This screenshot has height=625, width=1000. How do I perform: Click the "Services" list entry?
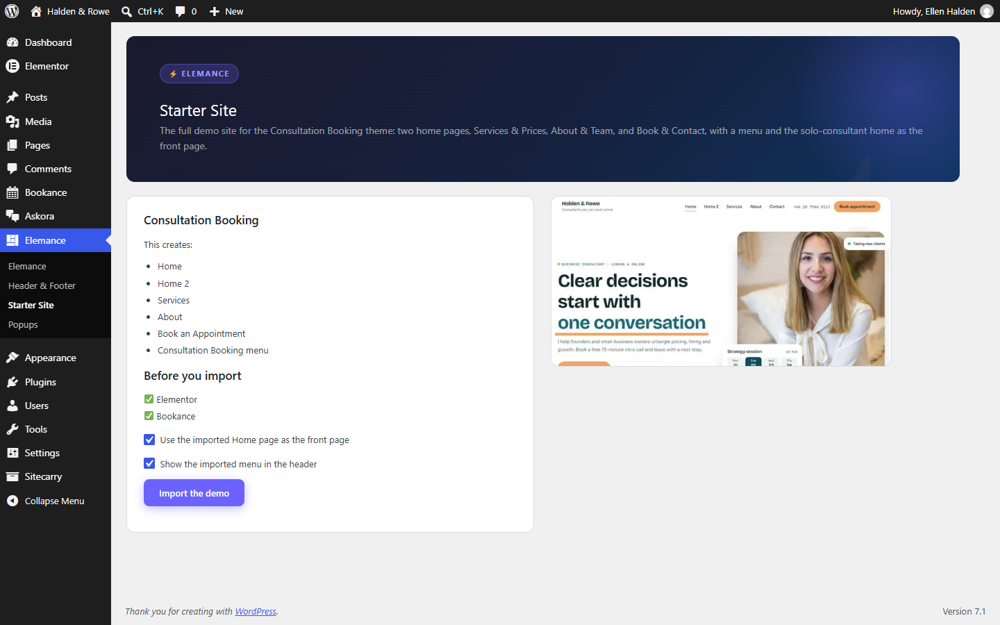[x=174, y=300]
